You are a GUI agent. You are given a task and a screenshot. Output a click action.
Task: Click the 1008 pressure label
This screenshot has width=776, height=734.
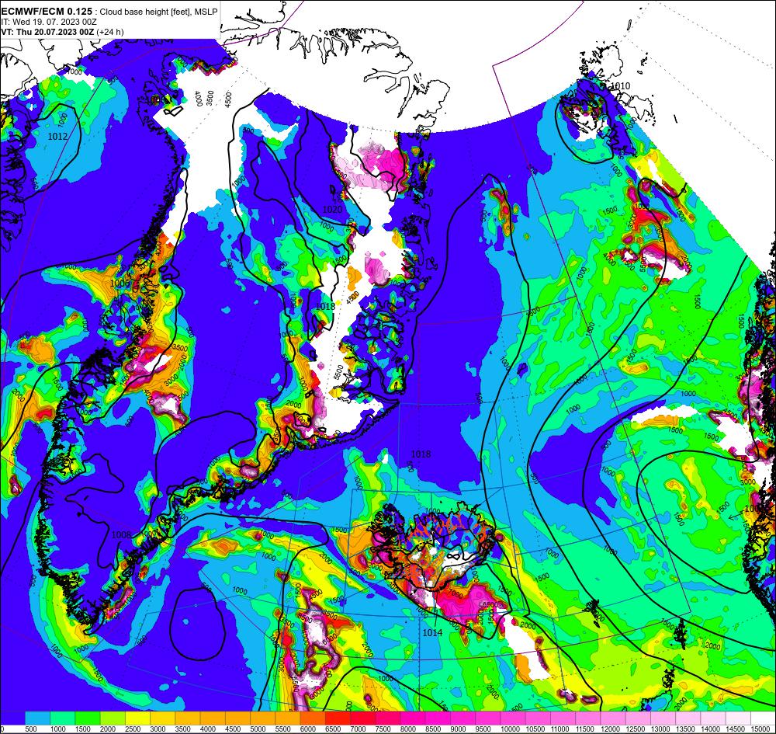121,535
